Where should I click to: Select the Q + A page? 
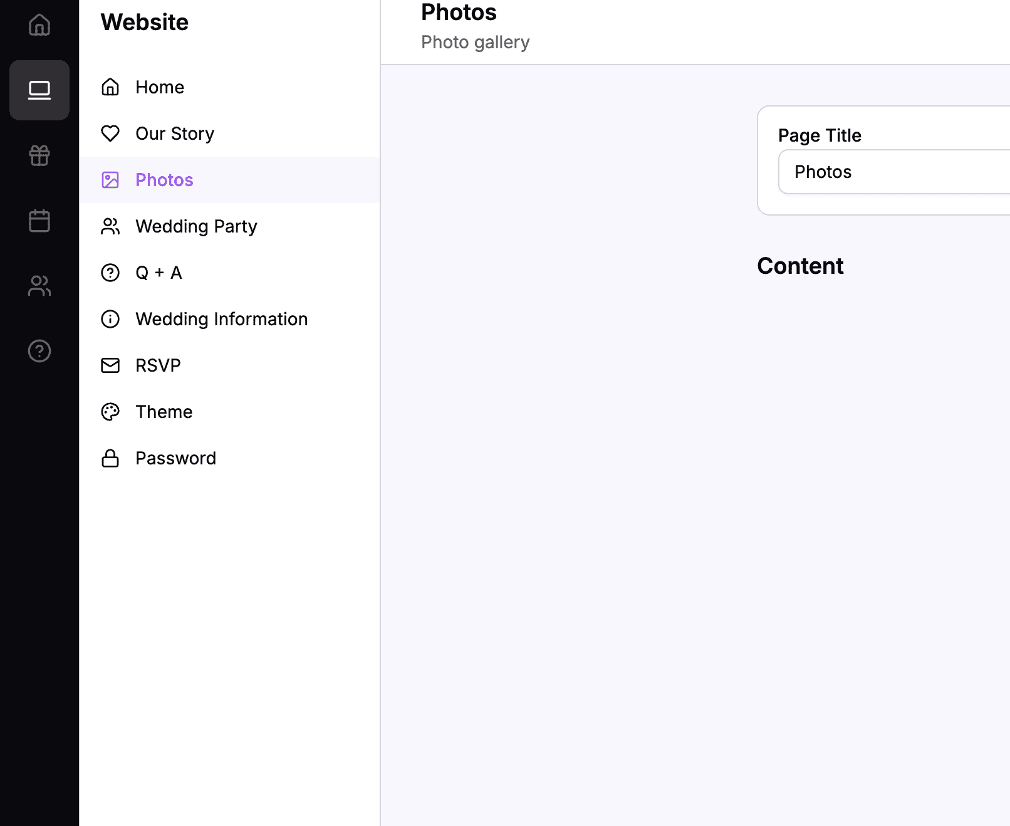click(x=159, y=273)
